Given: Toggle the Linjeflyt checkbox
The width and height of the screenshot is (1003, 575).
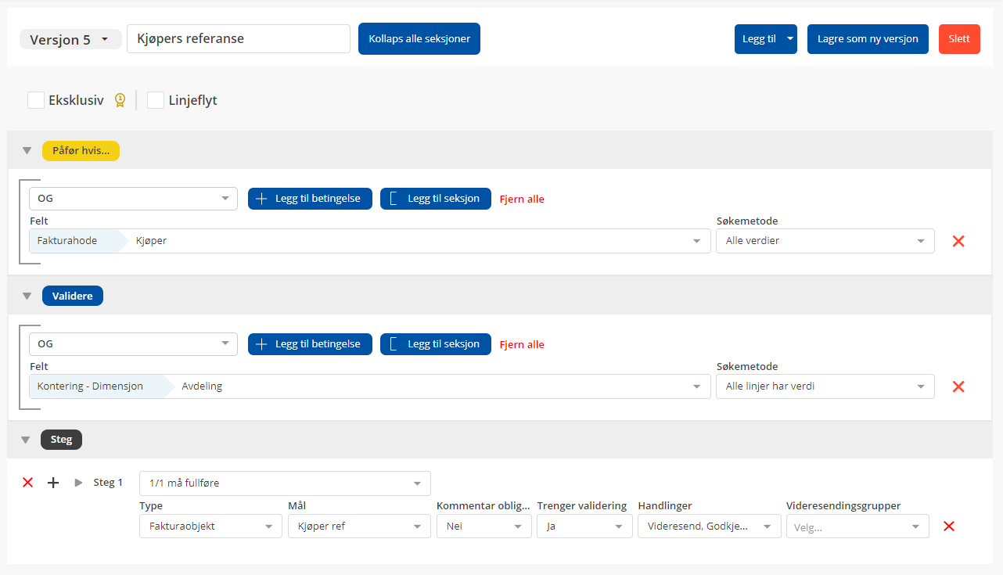Looking at the screenshot, I should [156, 100].
